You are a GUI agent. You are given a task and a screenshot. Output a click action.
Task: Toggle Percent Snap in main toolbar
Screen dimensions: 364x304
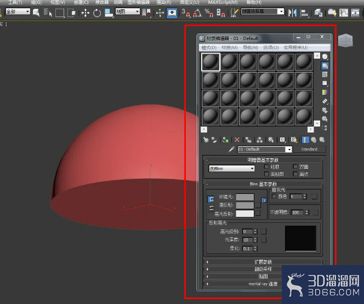pos(209,13)
